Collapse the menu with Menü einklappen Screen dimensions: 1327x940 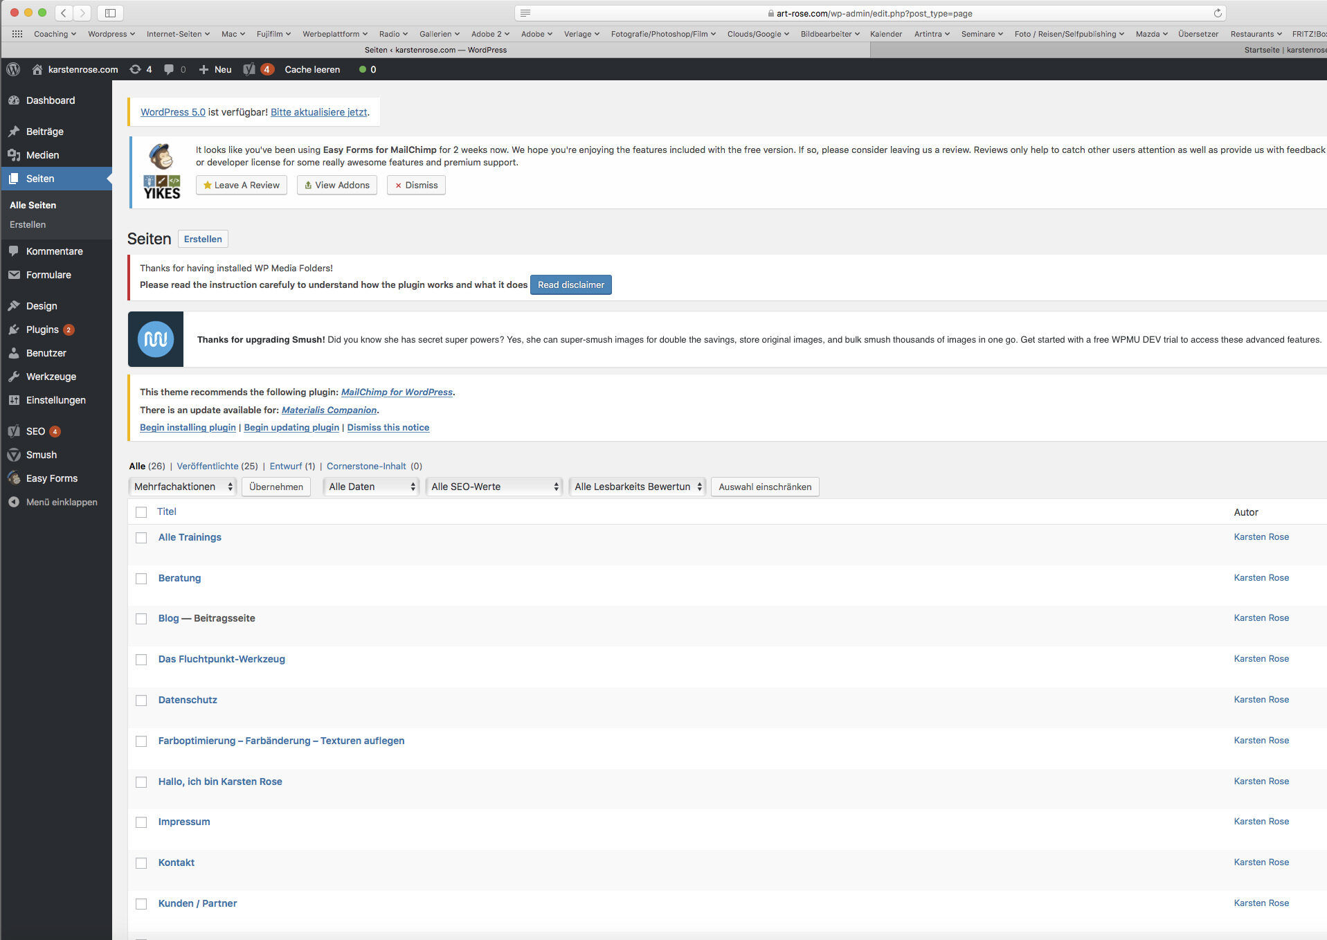tap(61, 502)
